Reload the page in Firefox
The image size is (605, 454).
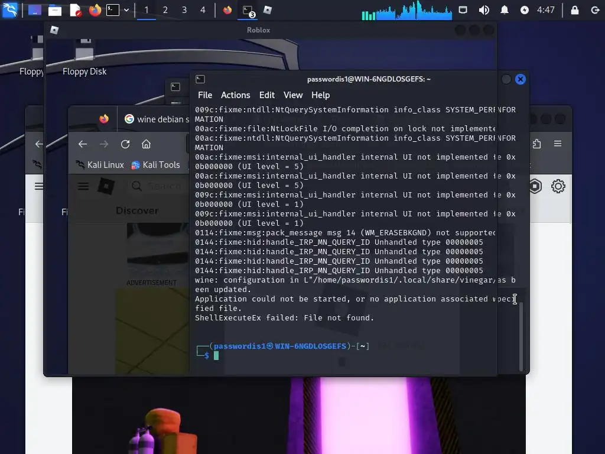125,144
